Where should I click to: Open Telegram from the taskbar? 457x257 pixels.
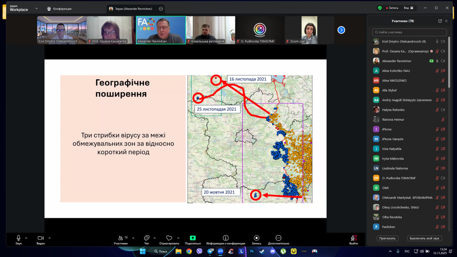pos(210,251)
